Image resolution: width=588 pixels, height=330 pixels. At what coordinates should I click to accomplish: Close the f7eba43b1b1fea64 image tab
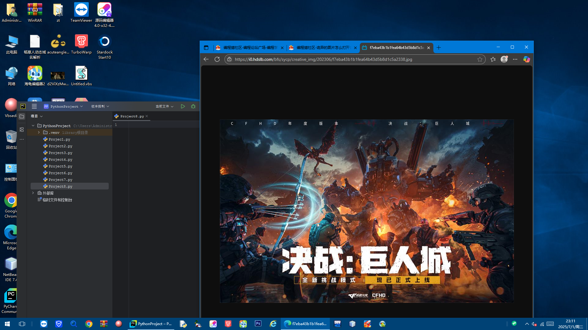(429, 48)
